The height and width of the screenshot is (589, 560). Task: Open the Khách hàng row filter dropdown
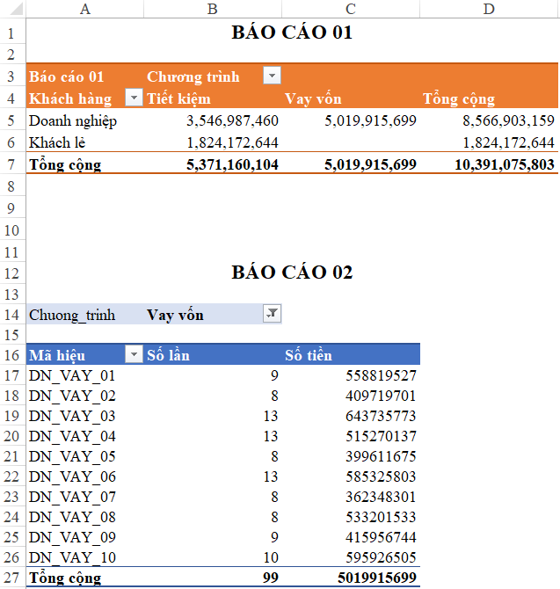(134, 98)
